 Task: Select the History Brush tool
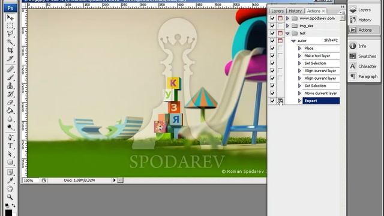pos(10,94)
